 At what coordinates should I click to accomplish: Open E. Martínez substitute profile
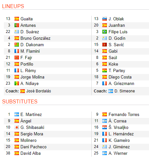31,114
